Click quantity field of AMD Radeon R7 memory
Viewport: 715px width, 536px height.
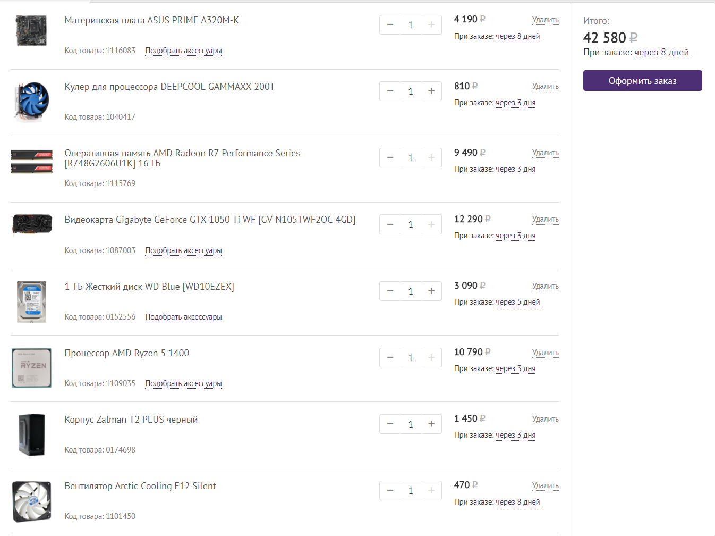[x=411, y=158]
